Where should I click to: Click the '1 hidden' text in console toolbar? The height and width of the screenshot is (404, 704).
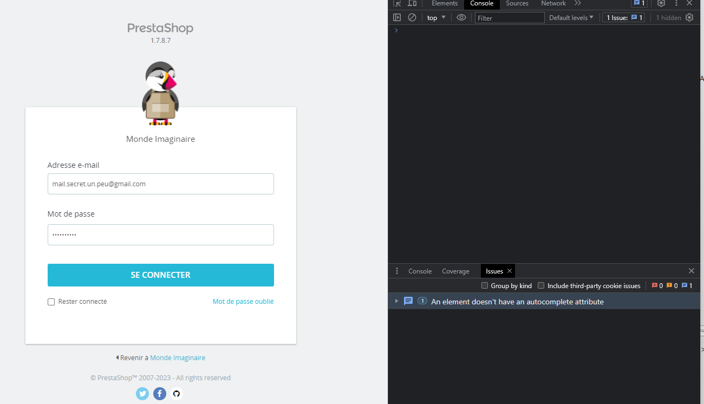(x=669, y=17)
